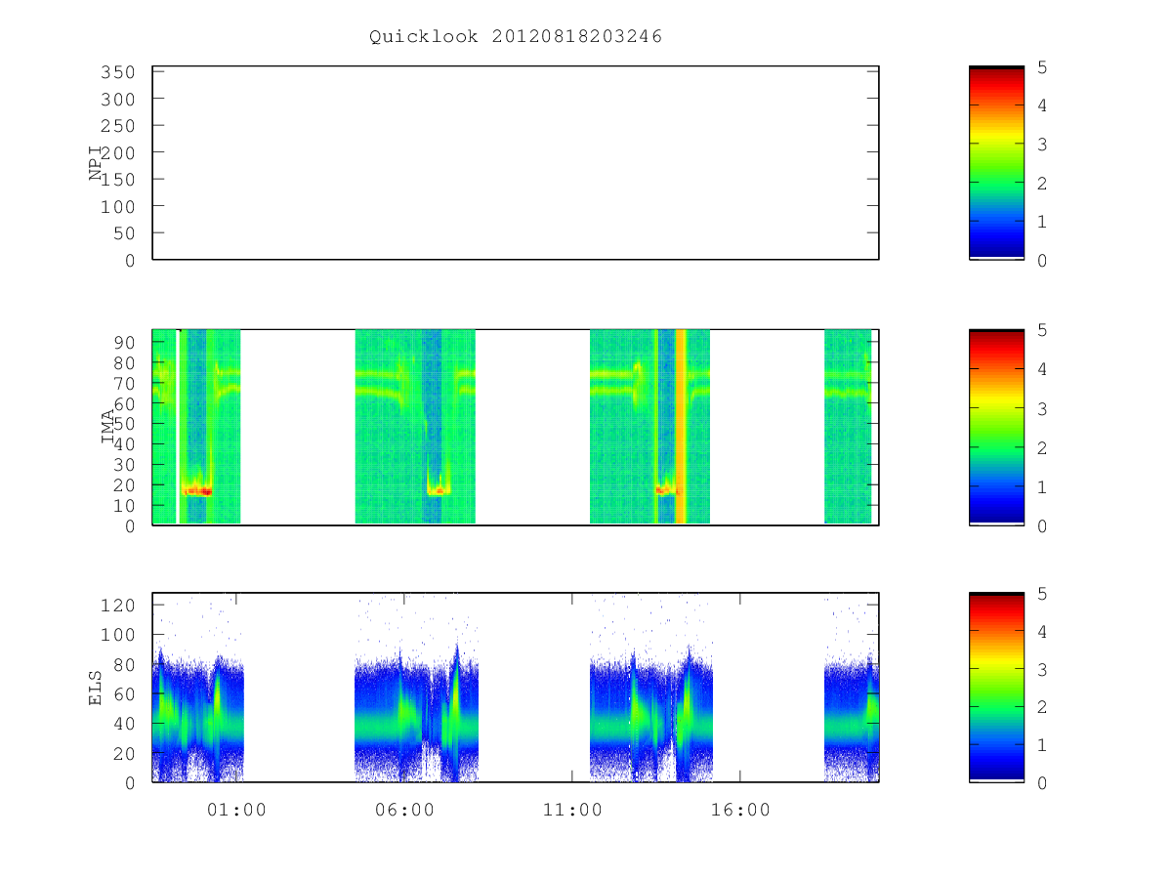
Task: Click the empty NPI plot area
Action: [516, 163]
